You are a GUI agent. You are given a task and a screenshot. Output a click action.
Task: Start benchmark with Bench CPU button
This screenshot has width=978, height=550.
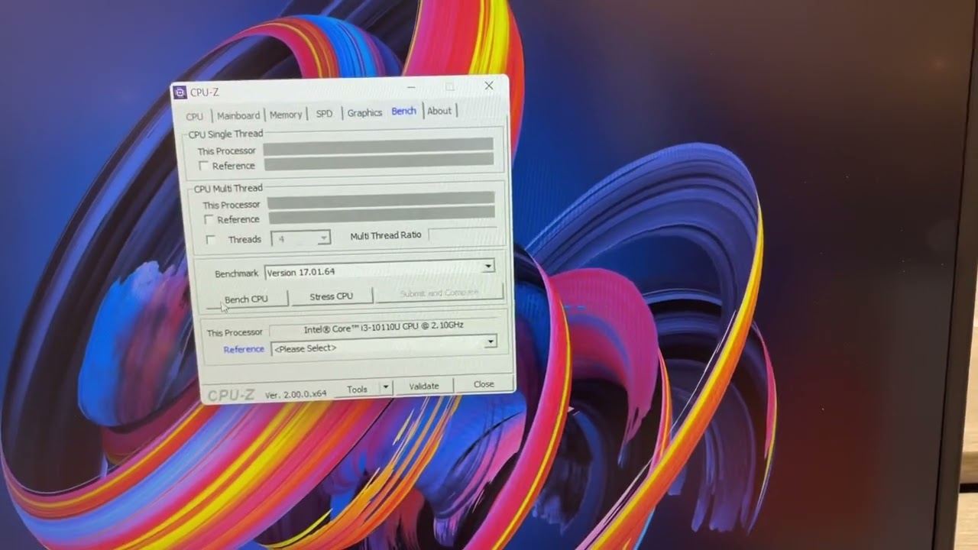[x=246, y=299]
